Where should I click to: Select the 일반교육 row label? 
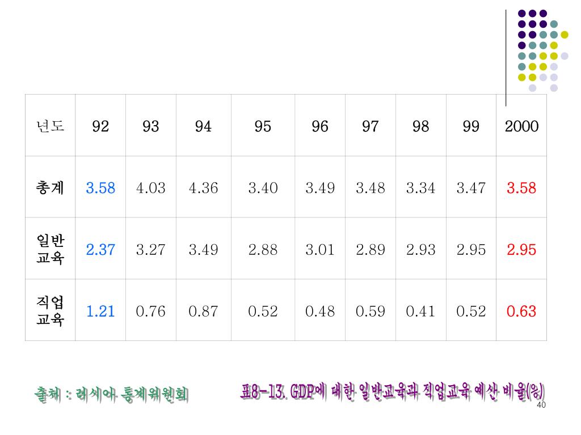tap(50, 249)
